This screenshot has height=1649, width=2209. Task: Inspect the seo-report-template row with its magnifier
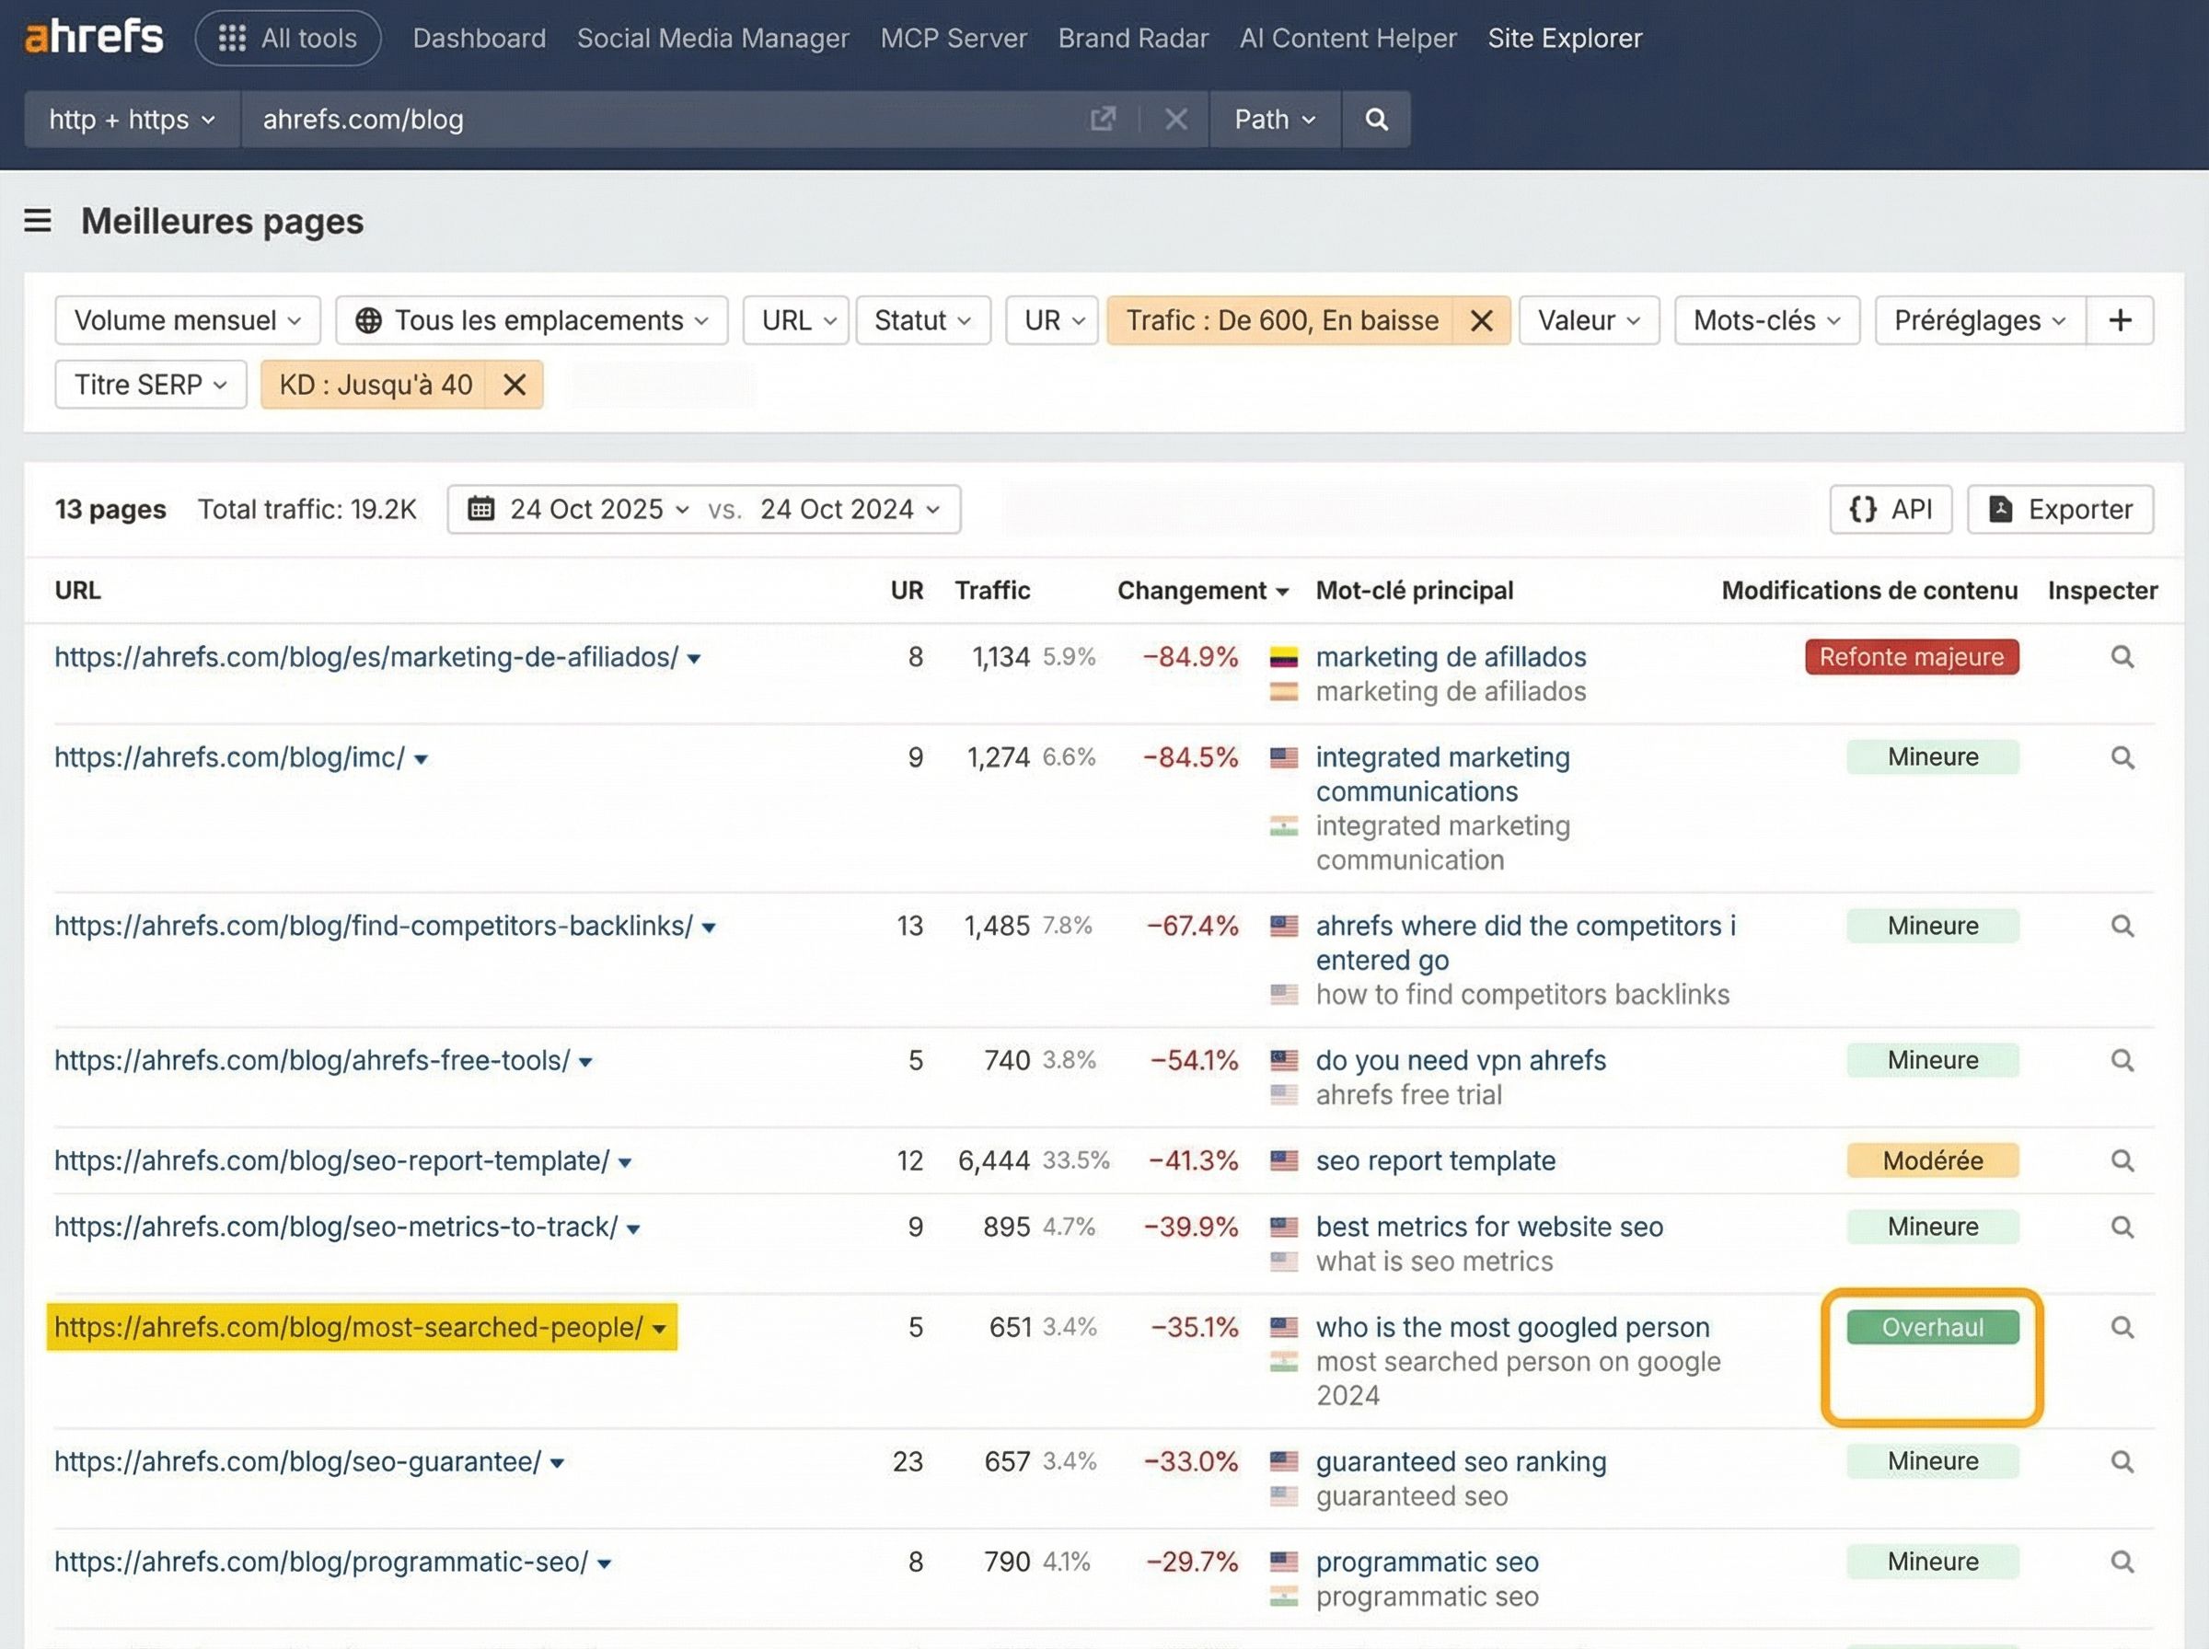click(x=2122, y=1161)
